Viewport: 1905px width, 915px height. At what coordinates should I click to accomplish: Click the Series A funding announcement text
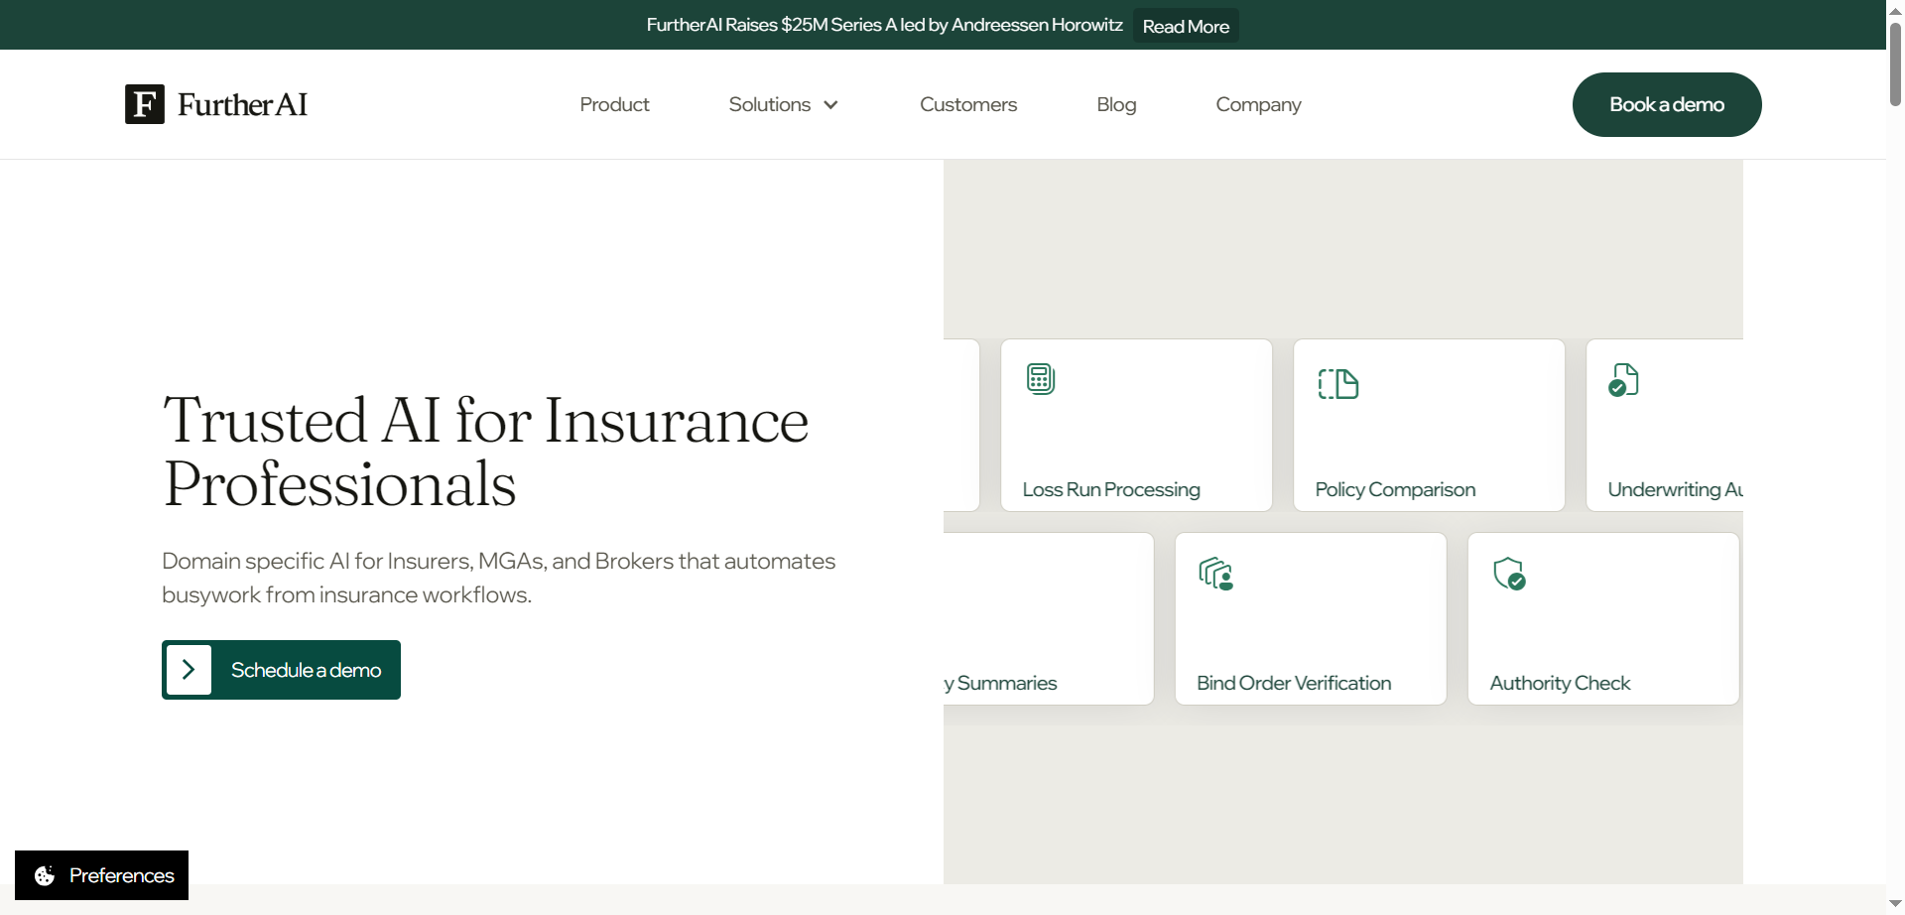(x=884, y=25)
